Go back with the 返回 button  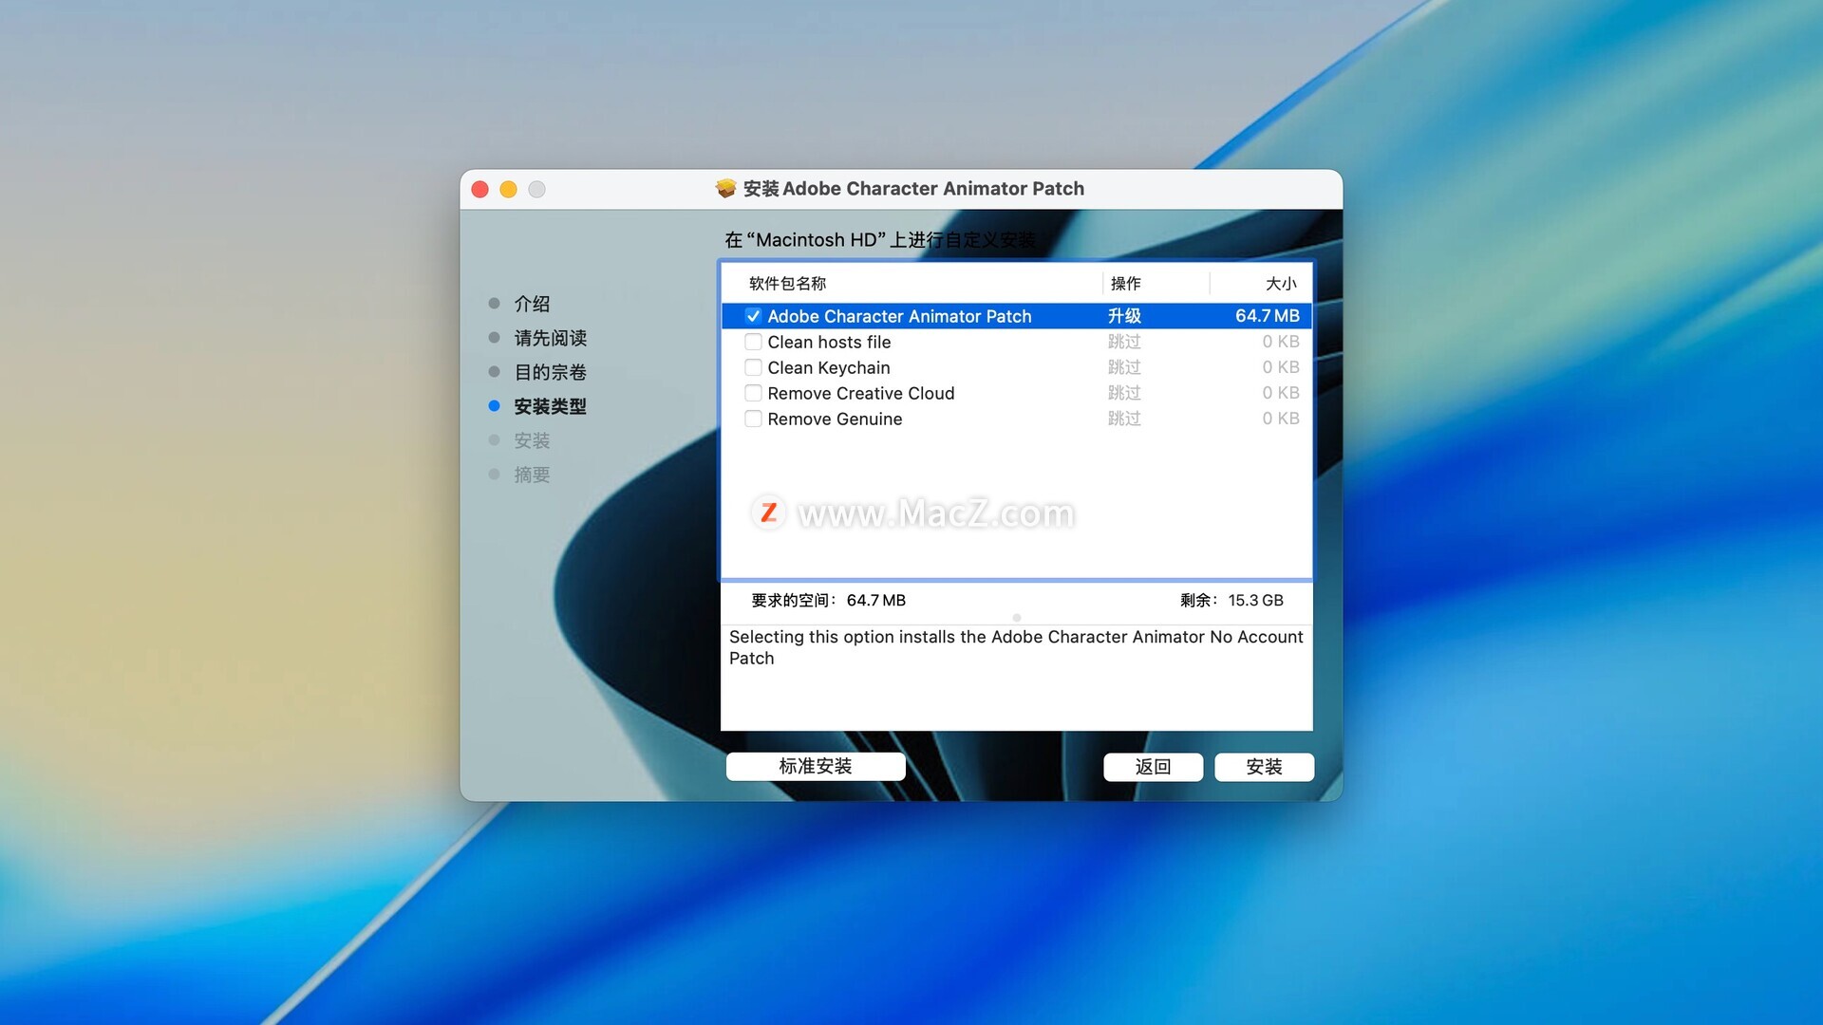1153,767
